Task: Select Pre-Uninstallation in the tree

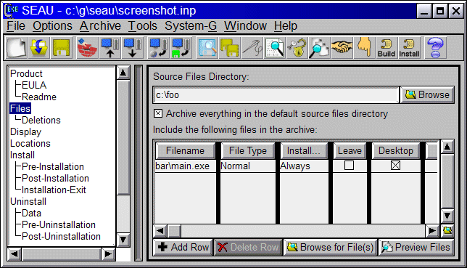Action: [x=58, y=225]
